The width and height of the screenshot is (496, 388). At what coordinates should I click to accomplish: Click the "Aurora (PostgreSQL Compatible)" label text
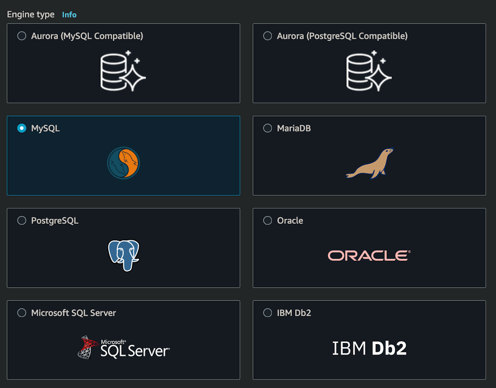coord(342,36)
